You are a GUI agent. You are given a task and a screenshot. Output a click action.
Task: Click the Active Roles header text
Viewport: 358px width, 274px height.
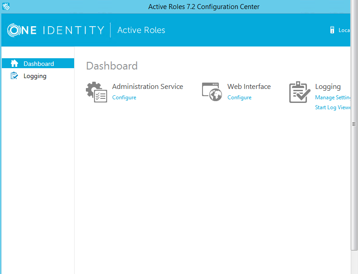[x=141, y=30]
